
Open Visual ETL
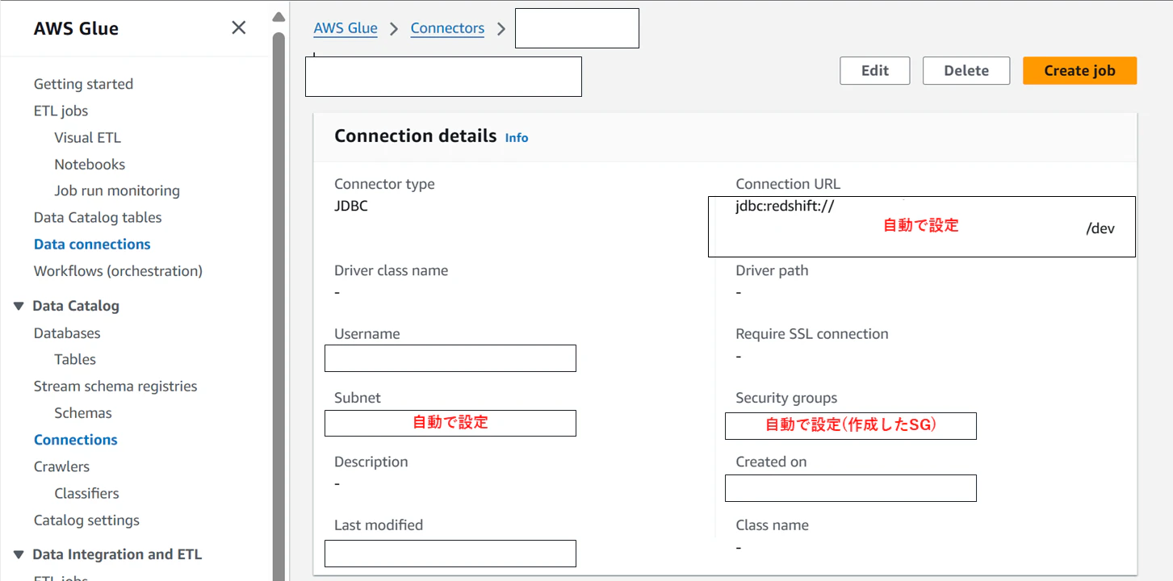click(x=87, y=137)
